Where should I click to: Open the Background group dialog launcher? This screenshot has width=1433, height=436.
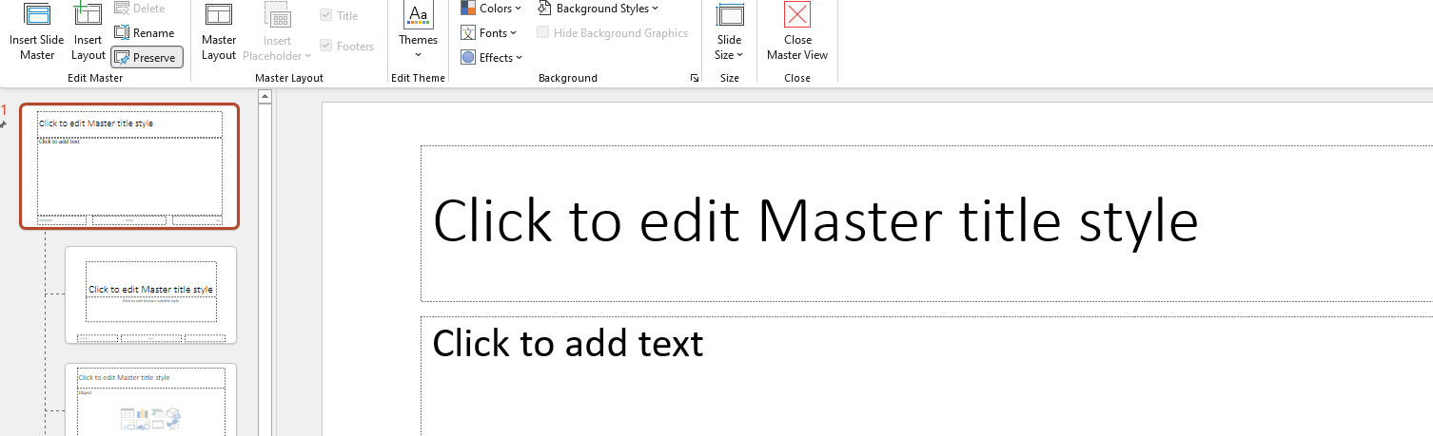coord(695,78)
